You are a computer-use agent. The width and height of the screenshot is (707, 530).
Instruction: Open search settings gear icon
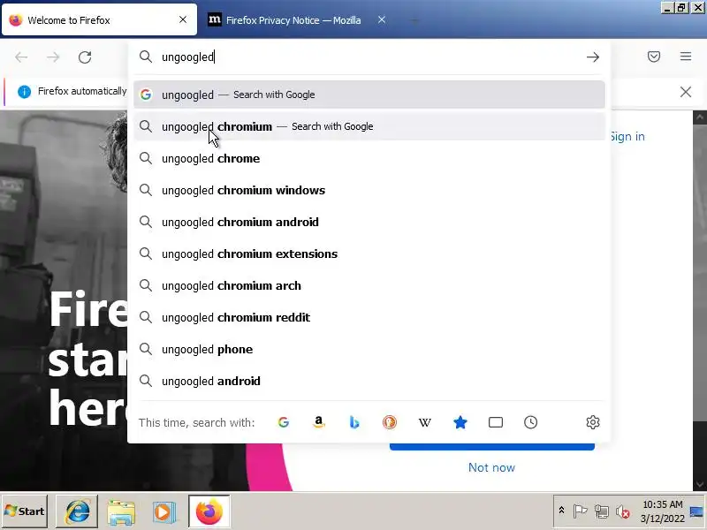[x=592, y=422]
